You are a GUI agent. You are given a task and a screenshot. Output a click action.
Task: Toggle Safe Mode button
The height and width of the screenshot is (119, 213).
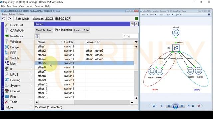pos(22,19)
